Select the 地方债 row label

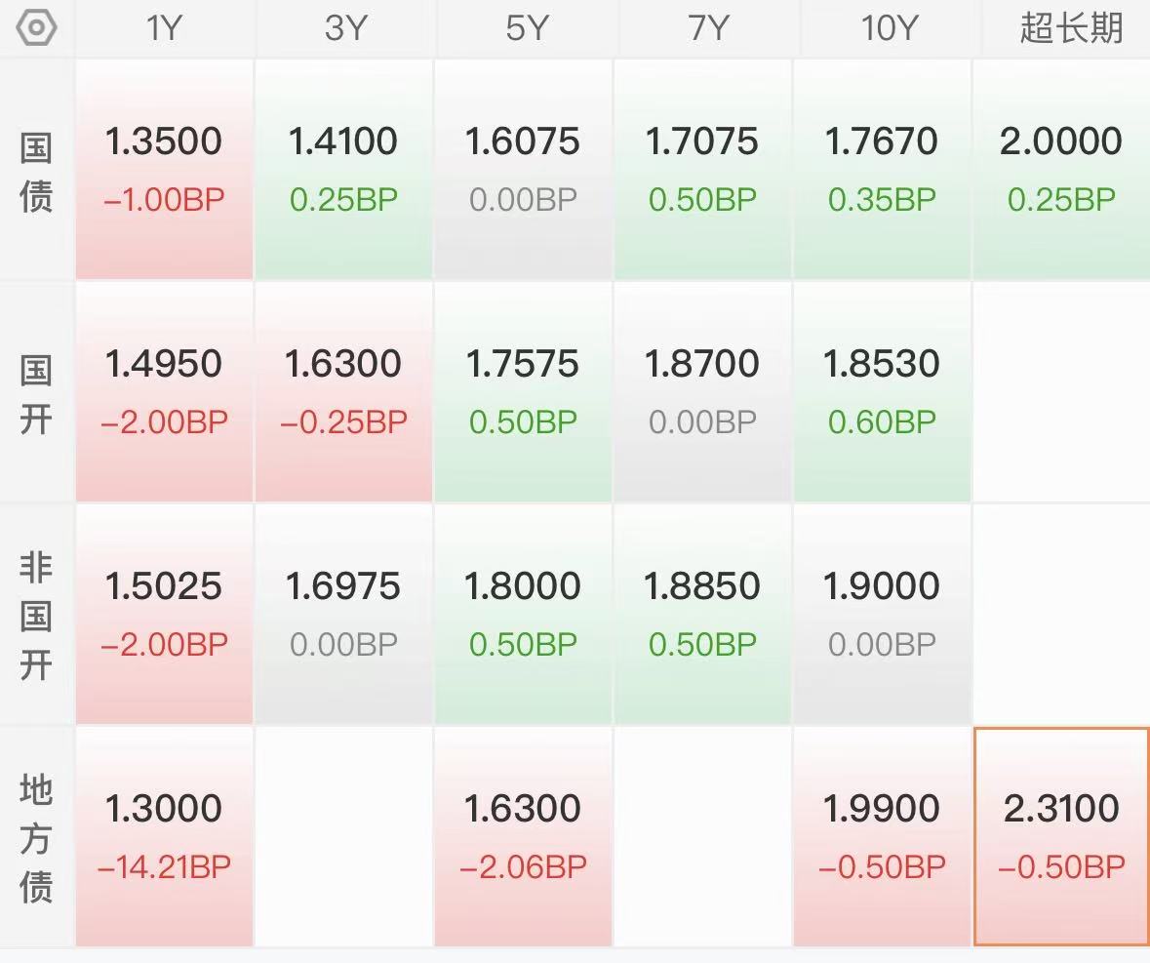pos(37,838)
